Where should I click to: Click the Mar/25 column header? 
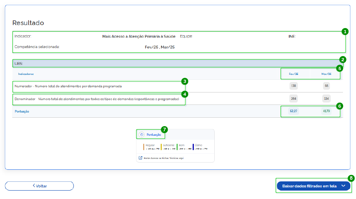pyautogui.click(x=326, y=74)
